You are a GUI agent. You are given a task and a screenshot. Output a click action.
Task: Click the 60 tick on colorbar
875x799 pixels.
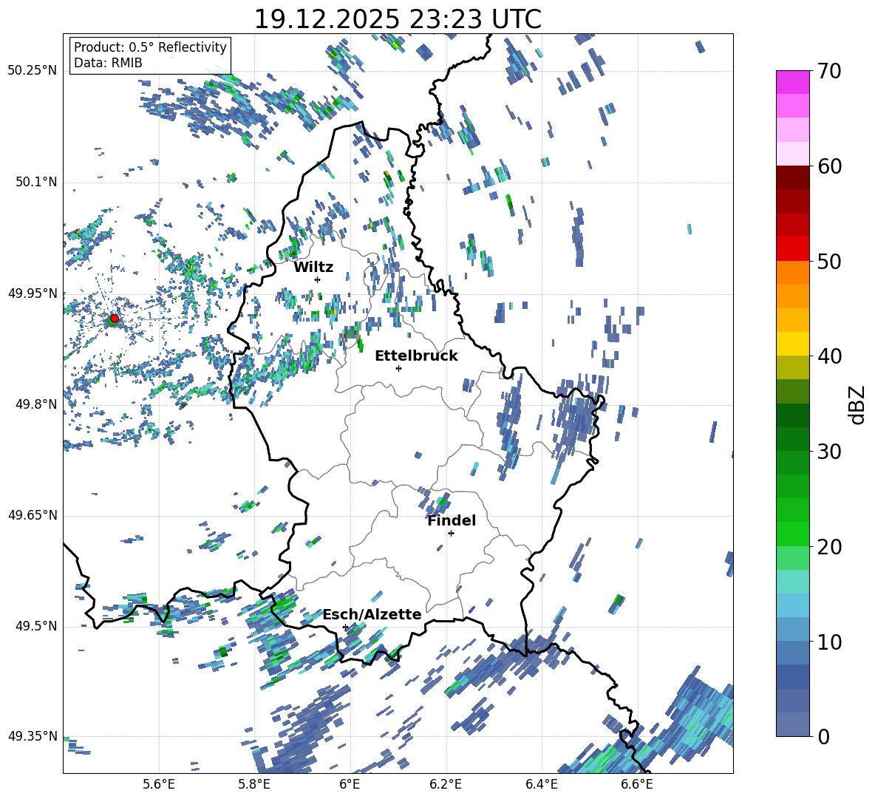click(x=829, y=166)
